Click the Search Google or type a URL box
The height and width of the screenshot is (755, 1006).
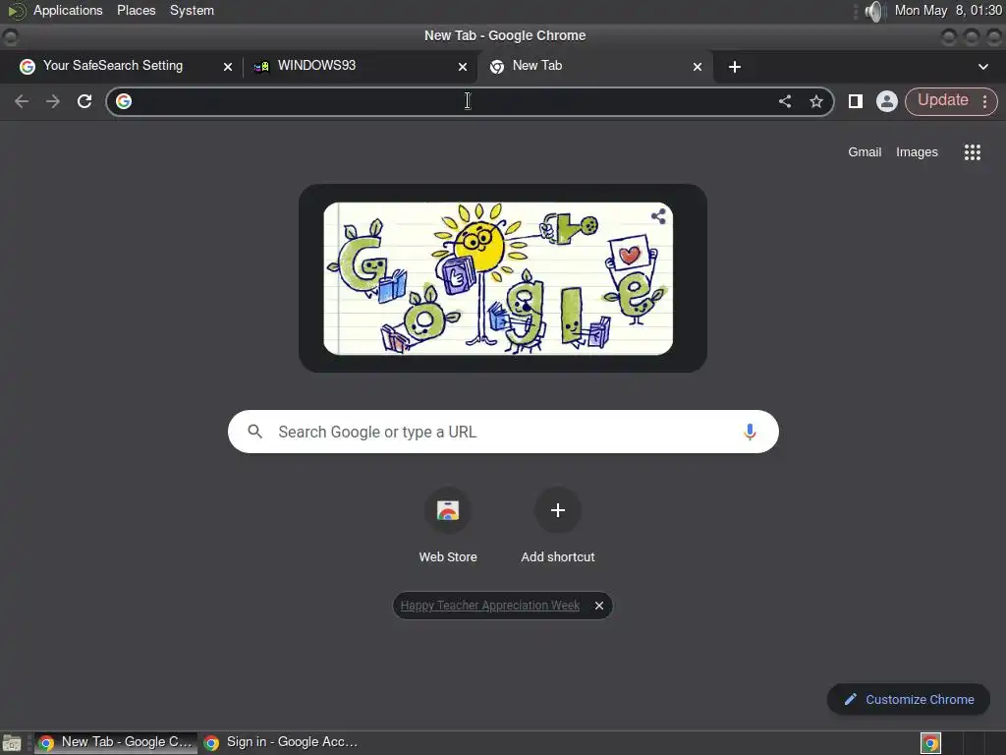point(503,432)
